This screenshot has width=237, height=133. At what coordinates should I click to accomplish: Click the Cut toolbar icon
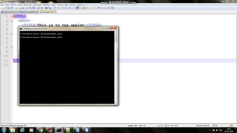tap(27, 8)
